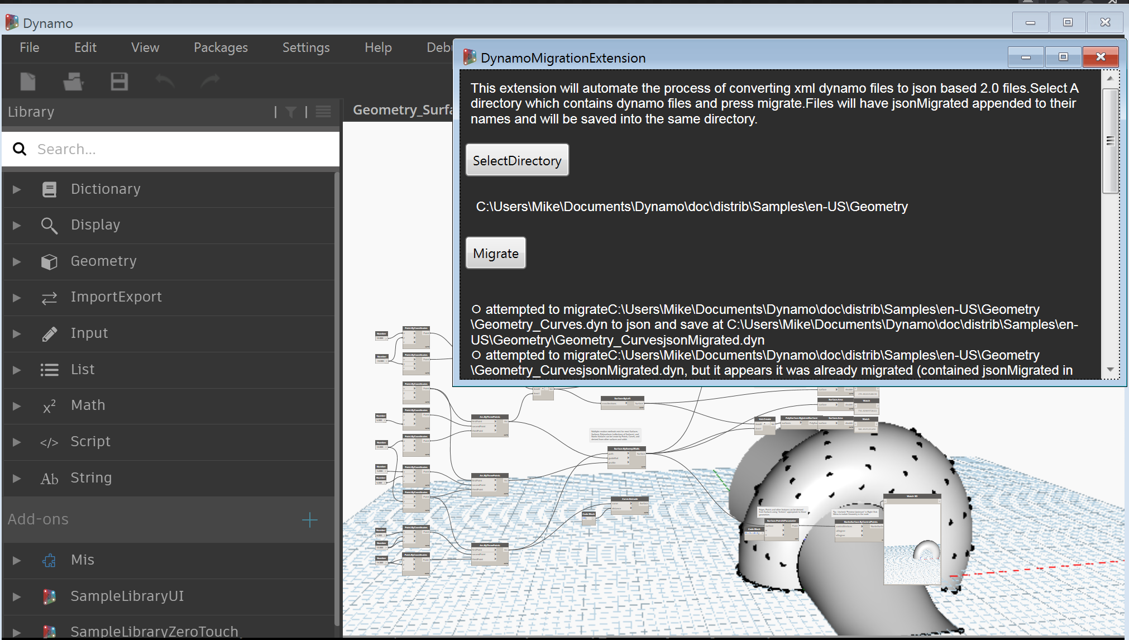
Task: Click the search magnifier icon
Action: pyautogui.click(x=20, y=149)
